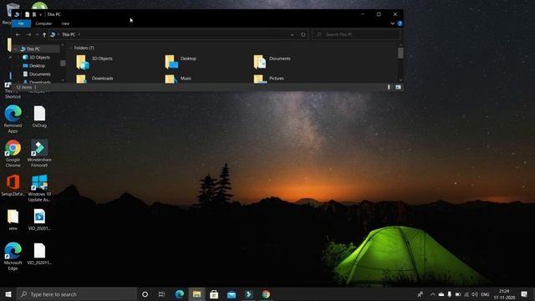
Task: Open volume control in system tray
Action: 475,294
